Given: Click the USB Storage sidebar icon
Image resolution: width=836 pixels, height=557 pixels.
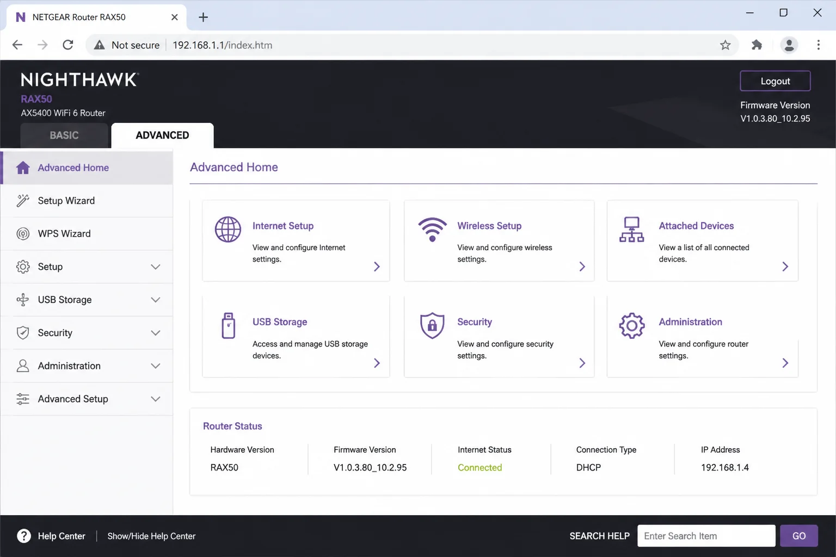Looking at the screenshot, I should 23,300.
